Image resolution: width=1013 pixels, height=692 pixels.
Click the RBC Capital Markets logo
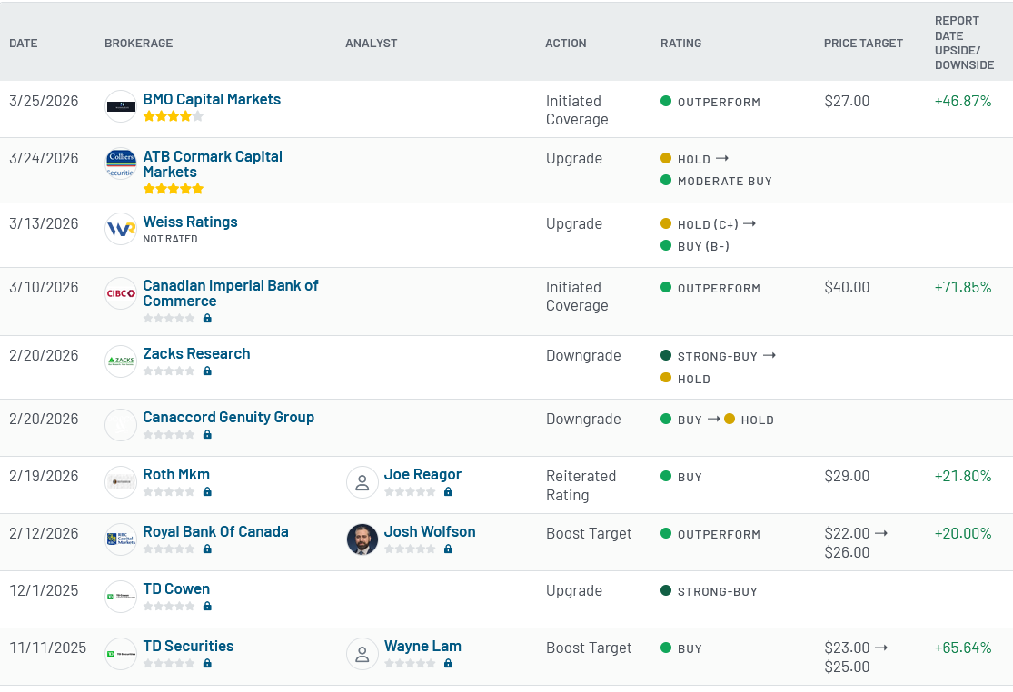coord(121,539)
